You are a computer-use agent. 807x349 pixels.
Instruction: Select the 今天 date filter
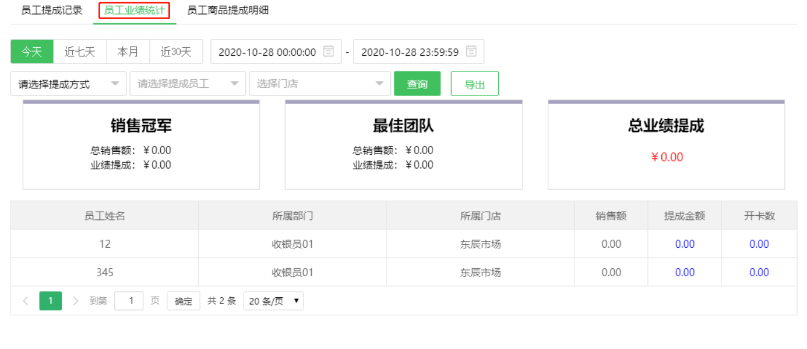(31, 51)
